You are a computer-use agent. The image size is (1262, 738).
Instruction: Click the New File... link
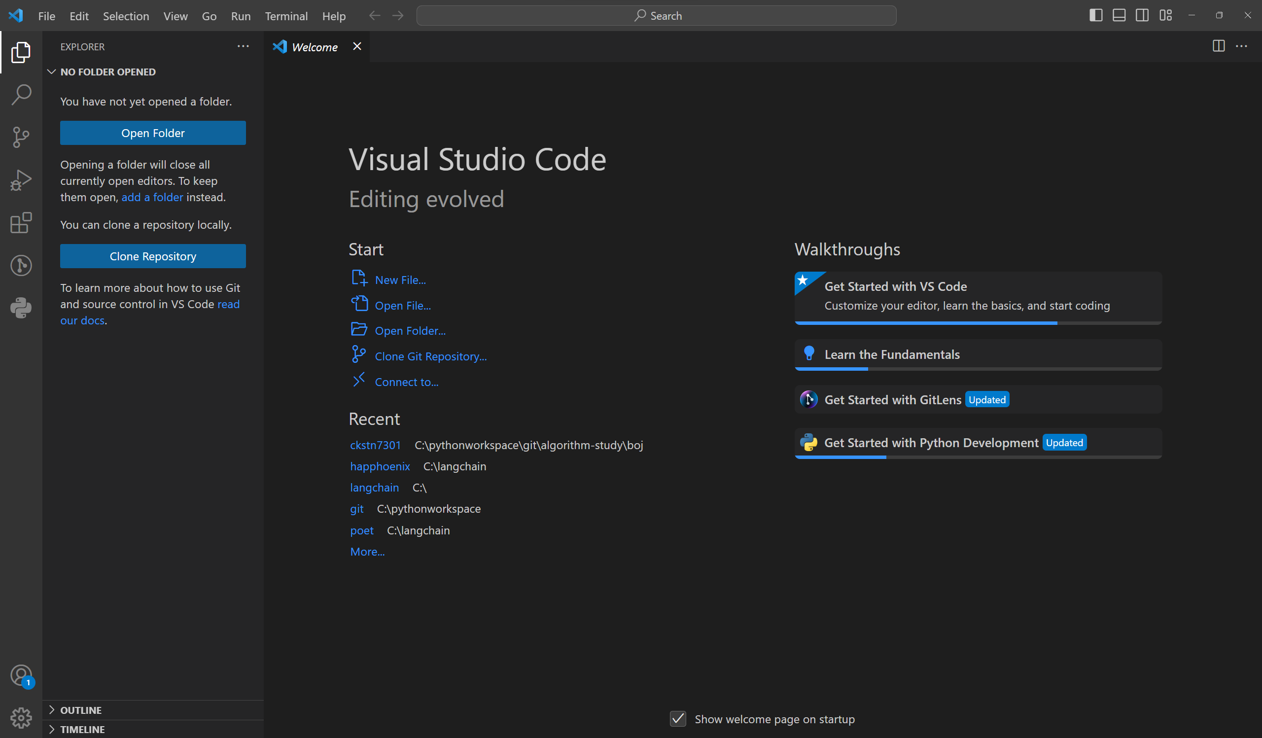coord(400,280)
